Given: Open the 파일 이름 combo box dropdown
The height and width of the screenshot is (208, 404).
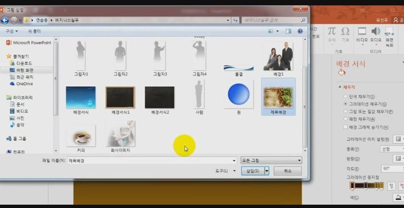Looking at the screenshot, I should click(234, 161).
